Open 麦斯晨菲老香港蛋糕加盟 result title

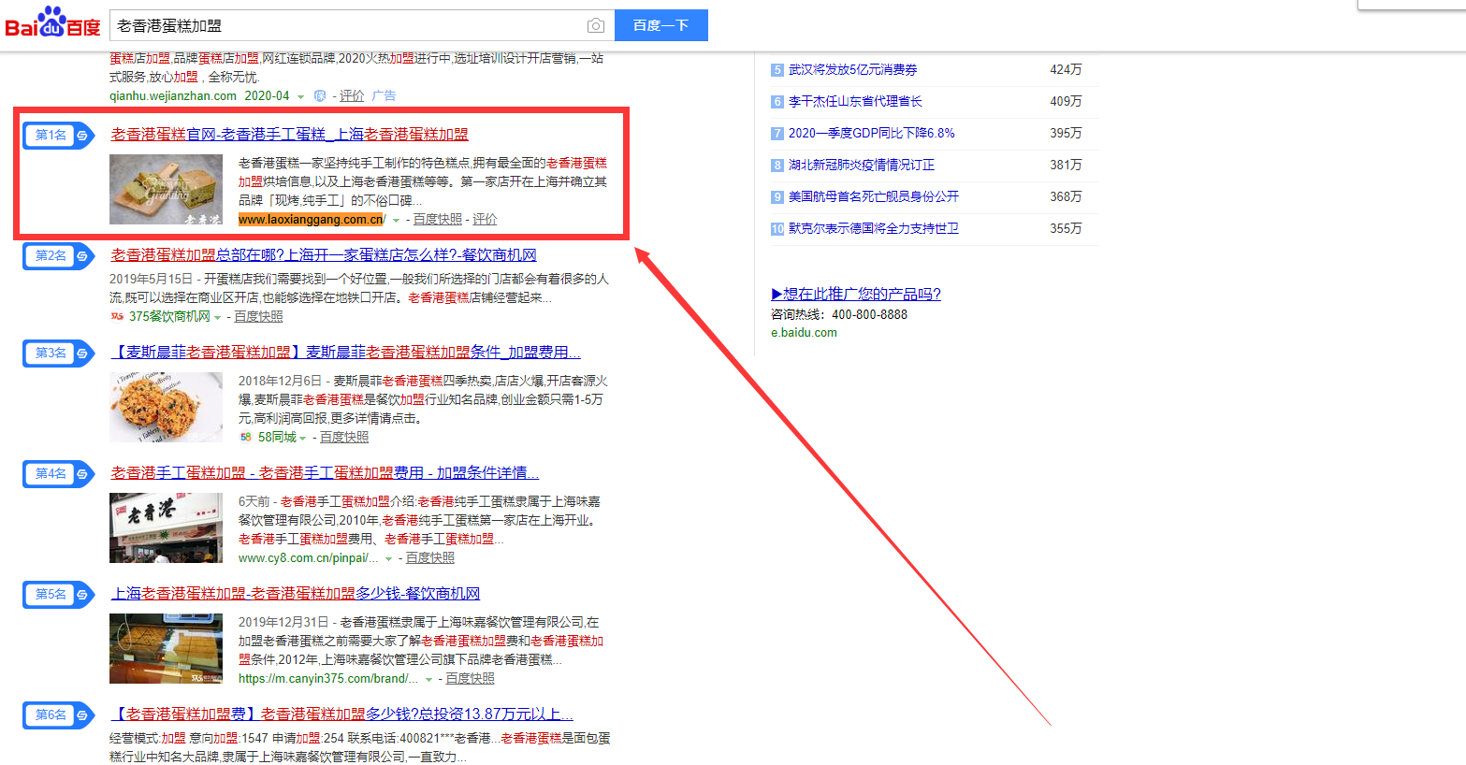(x=346, y=353)
